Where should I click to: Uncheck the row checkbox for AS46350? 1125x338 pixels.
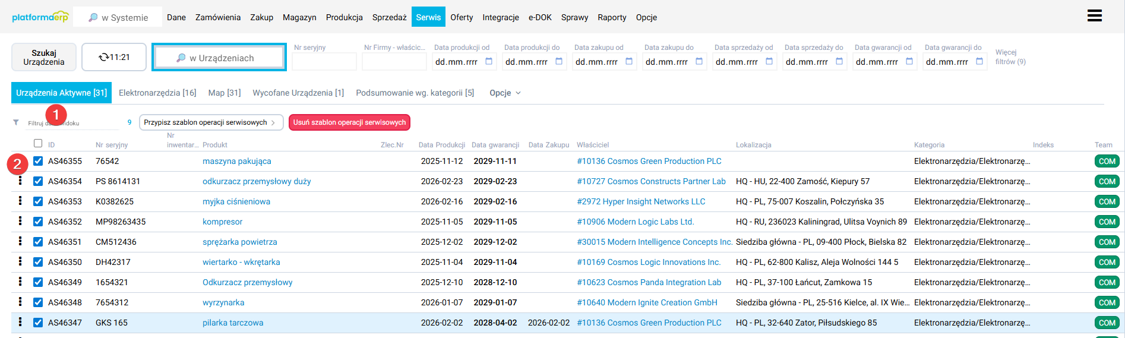tap(38, 262)
